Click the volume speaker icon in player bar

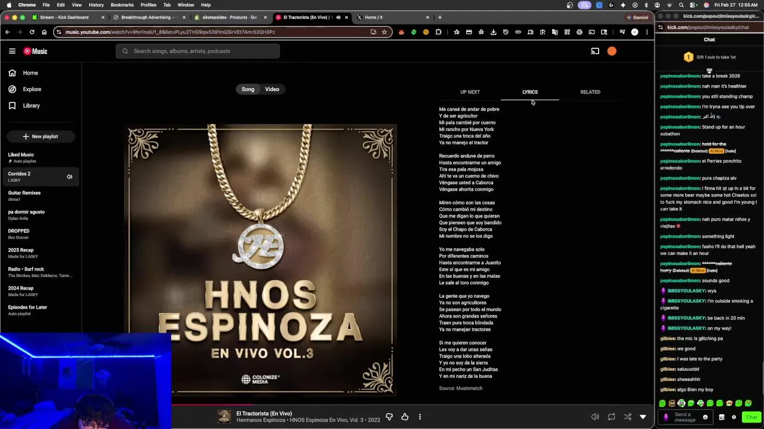point(595,417)
